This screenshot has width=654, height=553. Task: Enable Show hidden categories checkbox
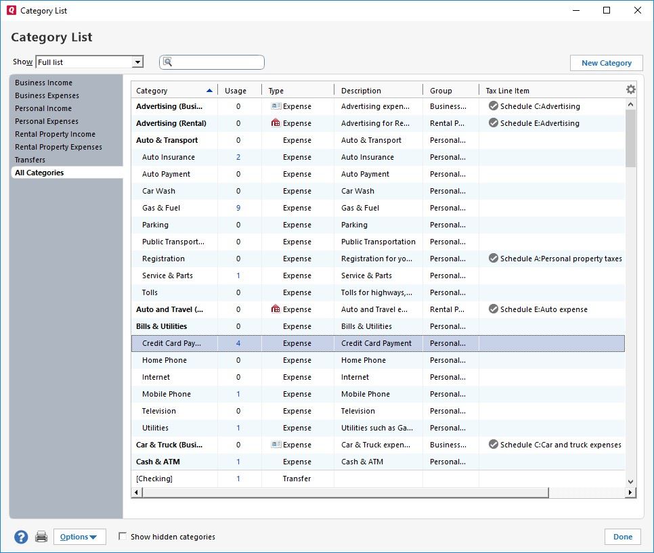pos(123,536)
